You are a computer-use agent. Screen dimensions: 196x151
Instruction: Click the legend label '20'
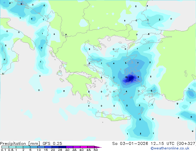[x=53, y=150]
